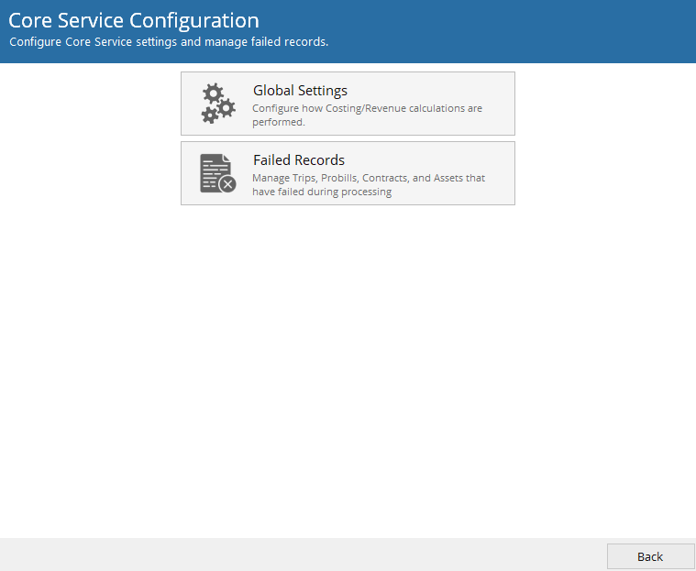696x571 pixels.
Task: Select the "Failed Records" heading text
Action: click(299, 160)
